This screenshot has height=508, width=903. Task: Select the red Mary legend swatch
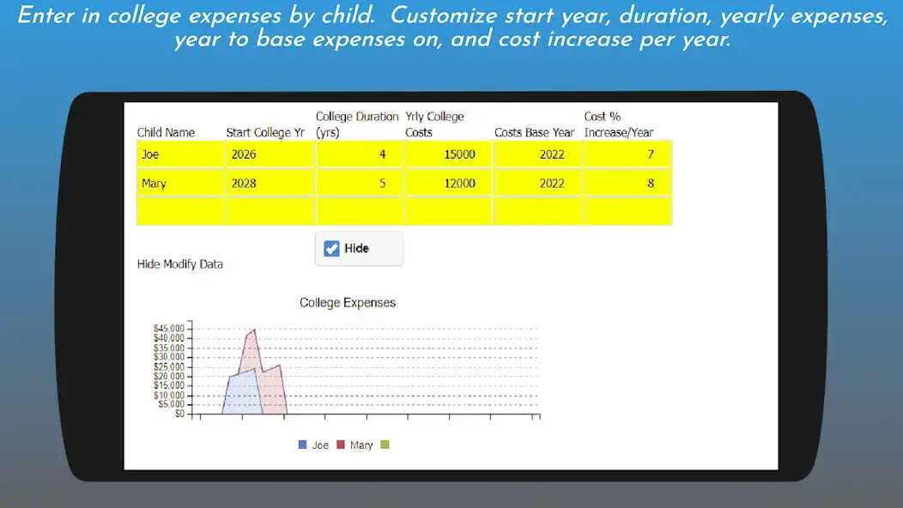click(341, 444)
